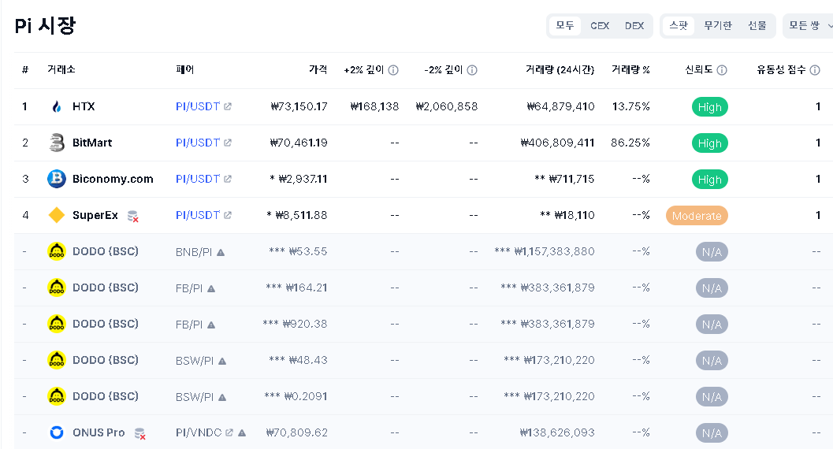Click the High badge in Biconomy.com row
This screenshot has height=449, width=833.
tap(710, 180)
